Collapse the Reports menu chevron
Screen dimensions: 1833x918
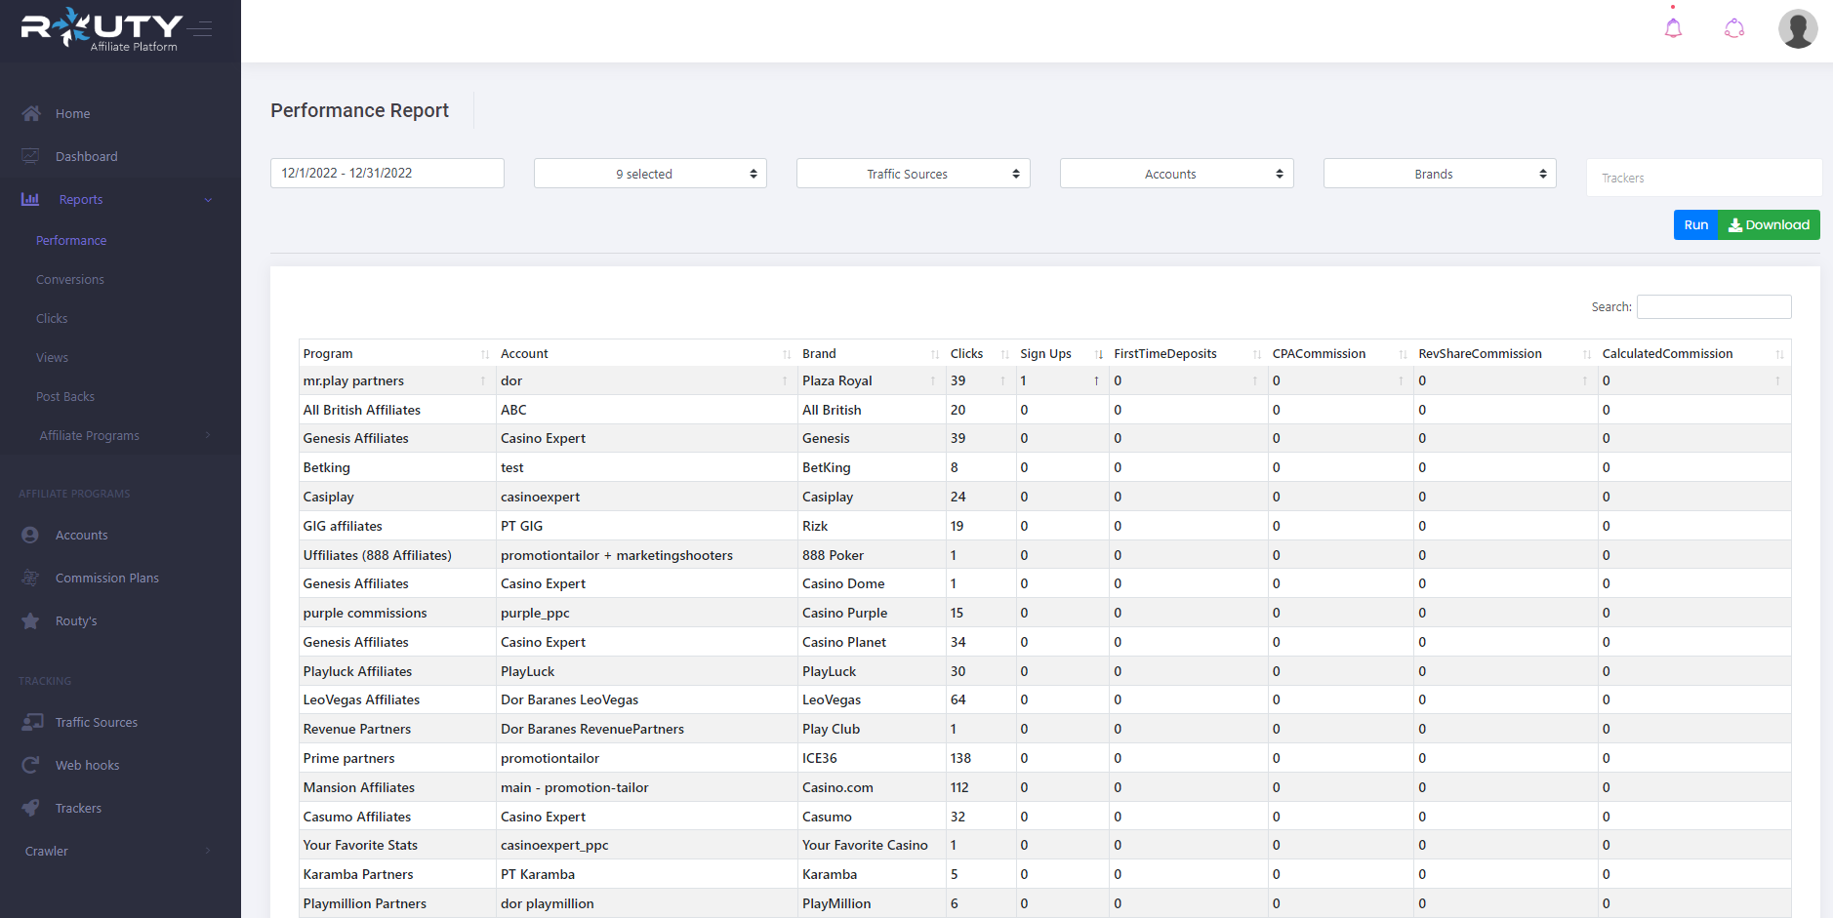(x=208, y=200)
